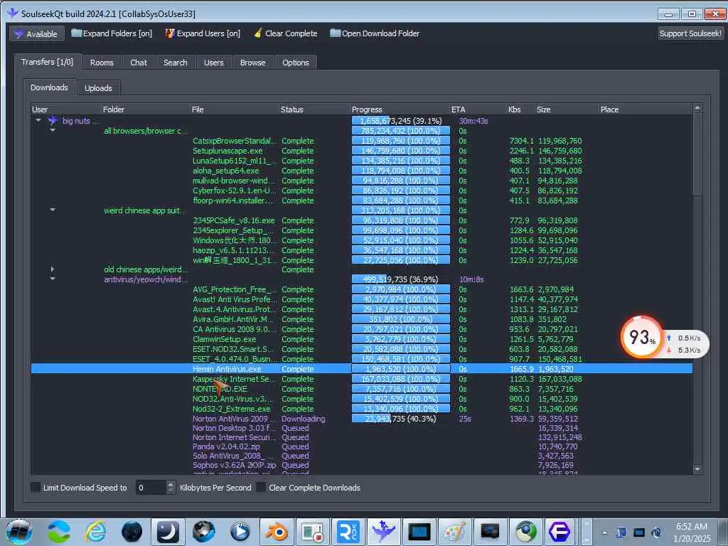Sort by the Status column header
The width and height of the screenshot is (728, 546).
[315, 109]
